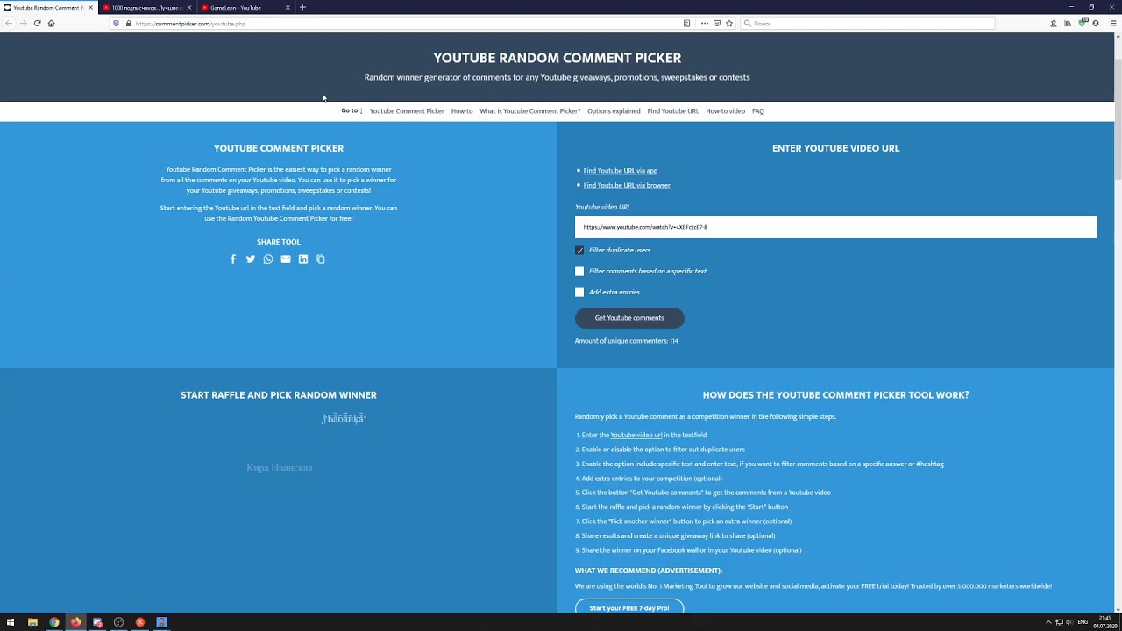Jump to How-to section

tap(462, 111)
